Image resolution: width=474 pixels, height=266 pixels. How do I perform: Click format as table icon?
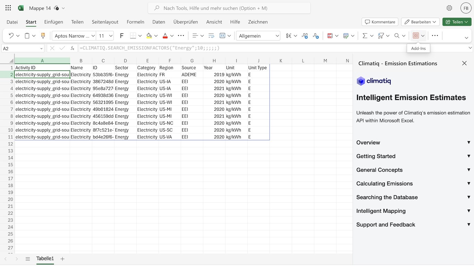[346, 36]
